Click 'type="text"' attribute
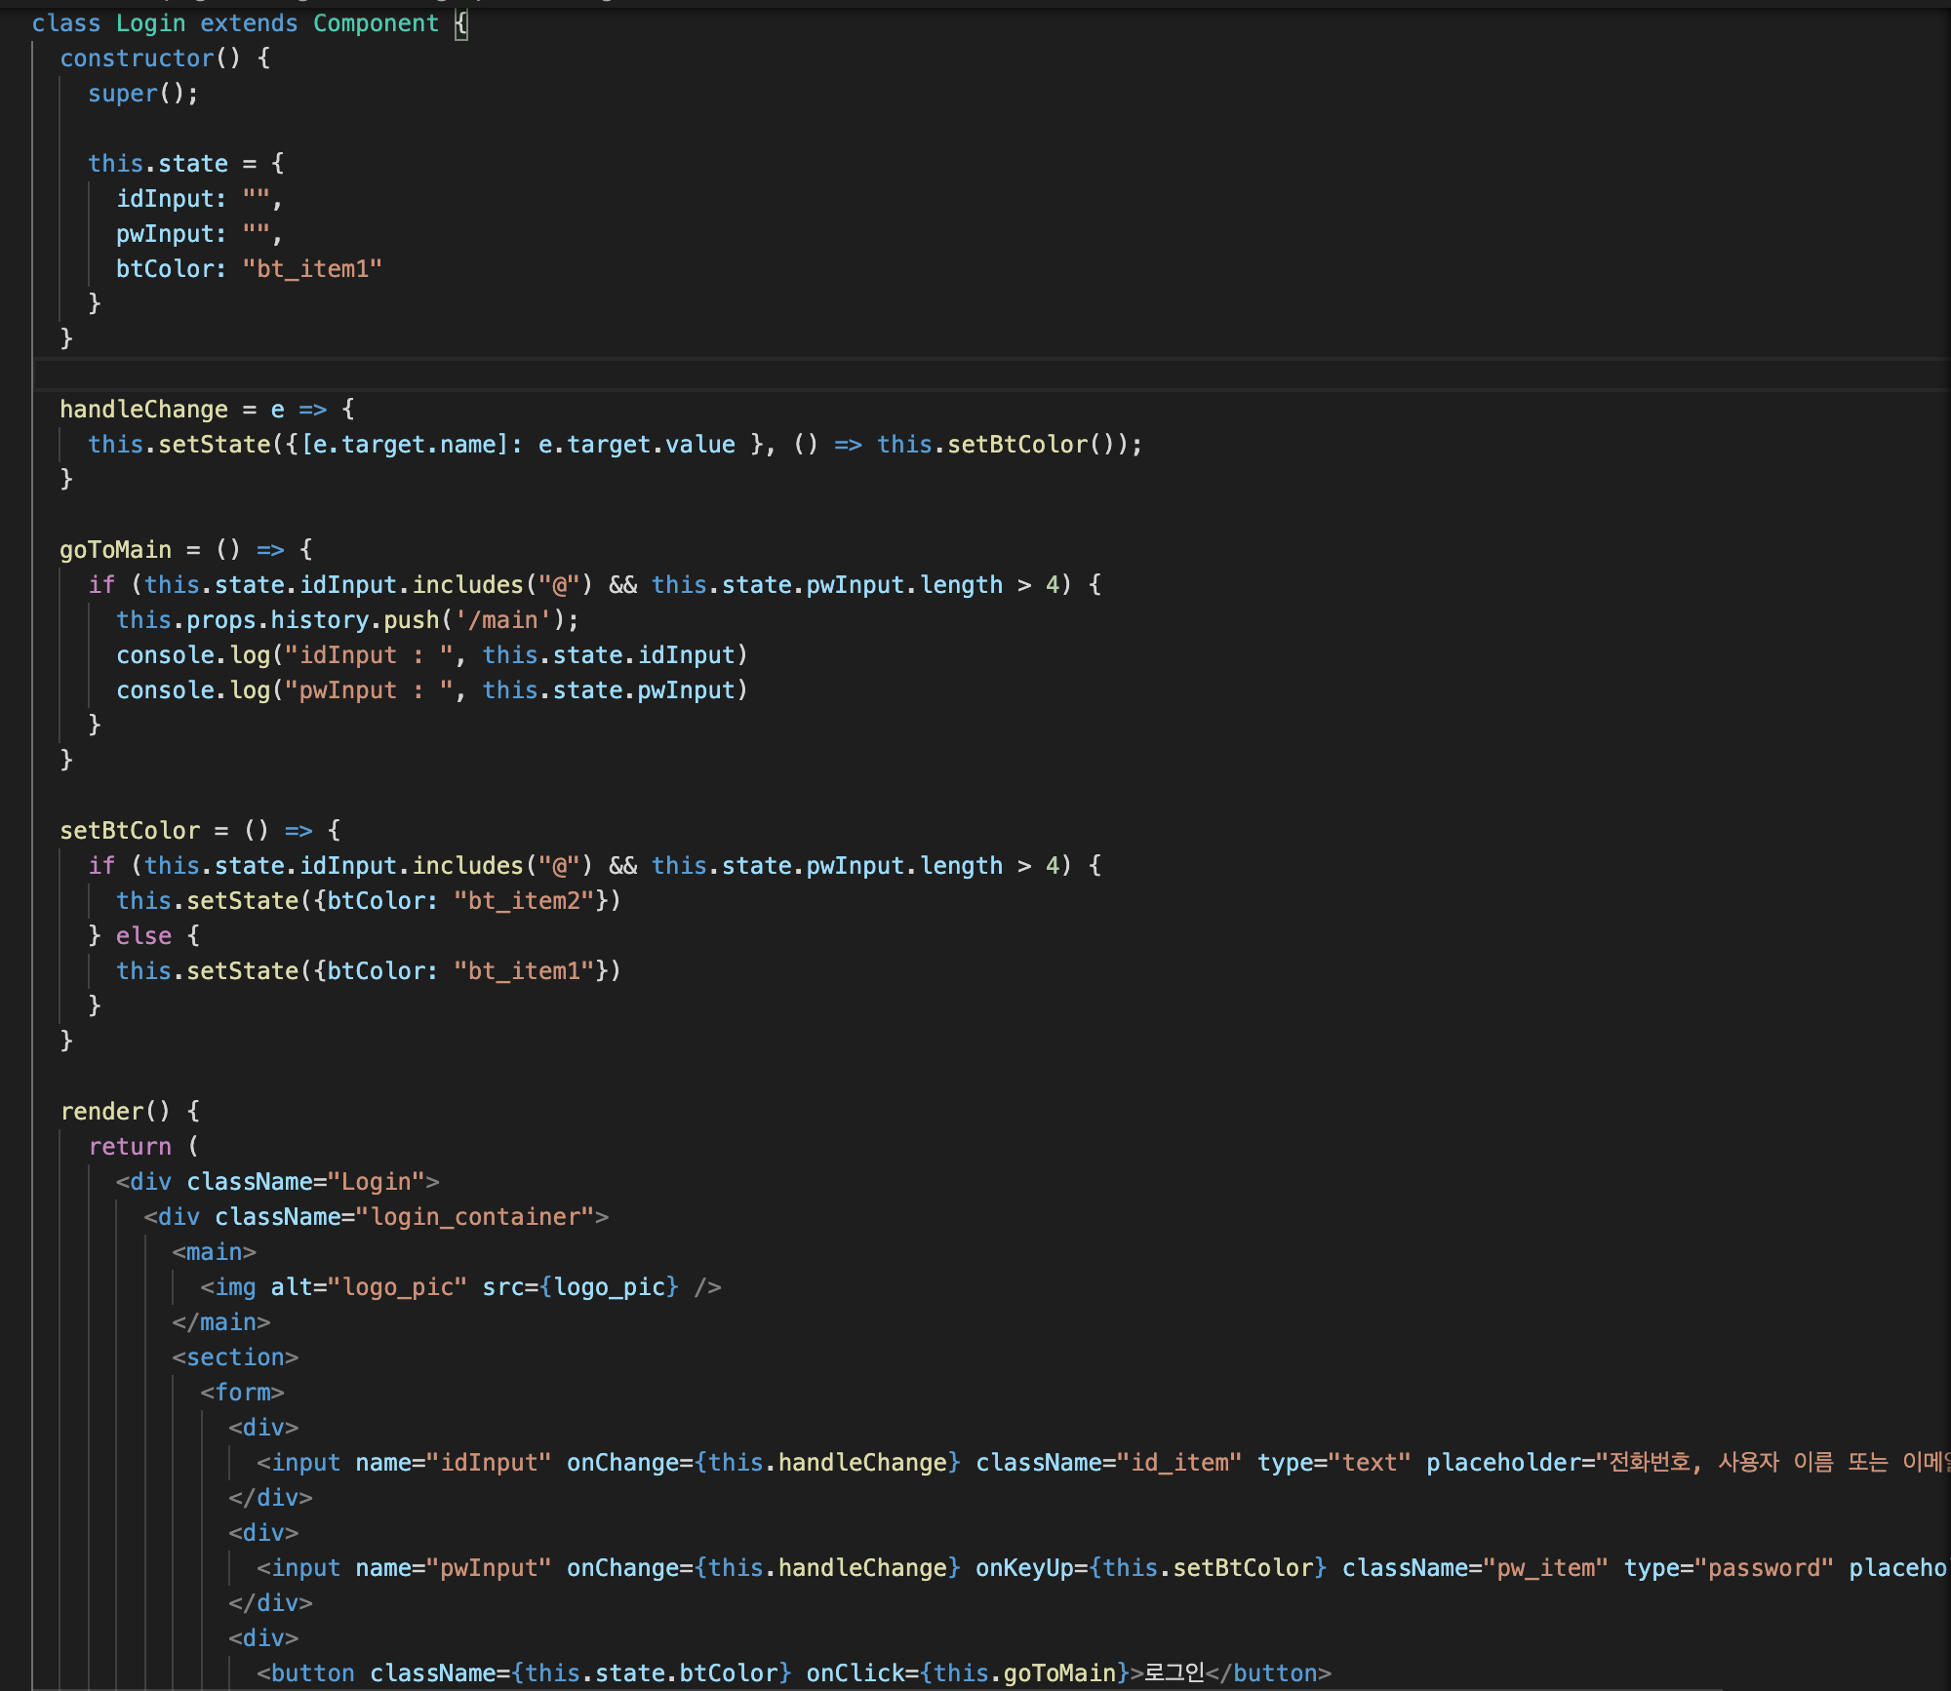This screenshot has height=1691, width=1951. pyautogui.click(x=1334, y=1463)
